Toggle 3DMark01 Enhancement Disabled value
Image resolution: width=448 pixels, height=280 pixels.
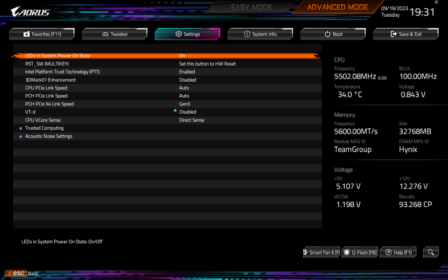click(188, 80)
